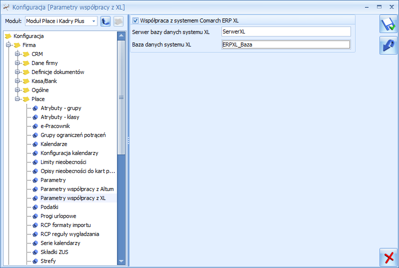Click the tree scrollbar down arrow
399x268 pixels.
click(x=121, y=261)
